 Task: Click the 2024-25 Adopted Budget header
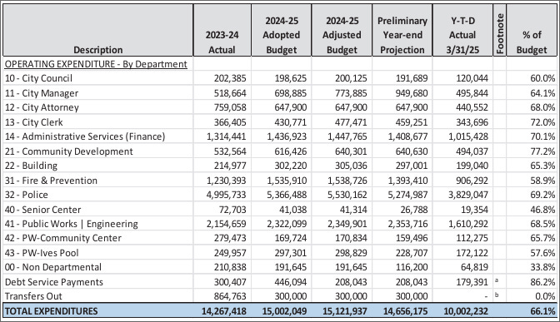point(282,35)
